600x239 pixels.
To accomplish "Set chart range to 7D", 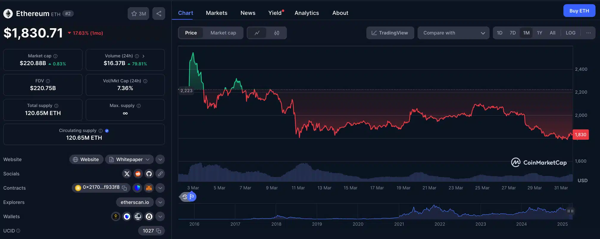I will 512,33.
